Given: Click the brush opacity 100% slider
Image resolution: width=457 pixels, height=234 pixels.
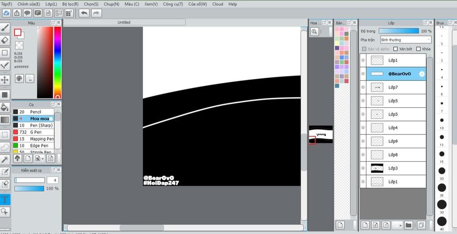Looking at the screenshot, I should pos(29,188).
